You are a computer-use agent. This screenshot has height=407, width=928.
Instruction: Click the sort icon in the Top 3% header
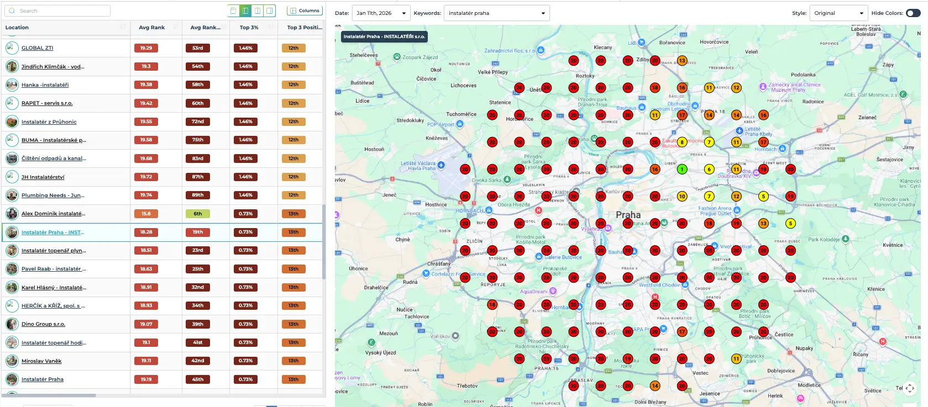271,27
